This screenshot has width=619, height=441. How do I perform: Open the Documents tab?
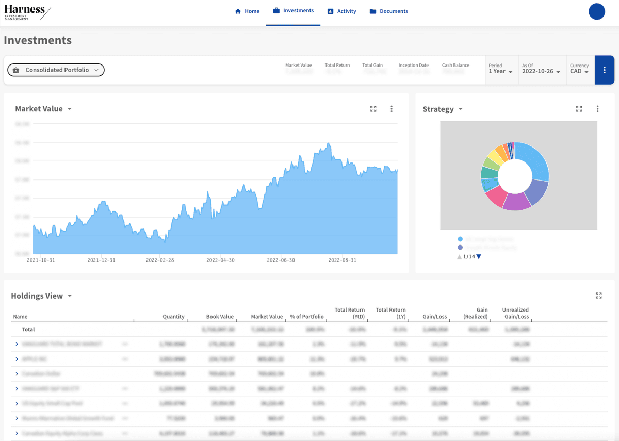point(388,11)
